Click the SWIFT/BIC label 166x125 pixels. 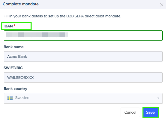pos(13,68)
